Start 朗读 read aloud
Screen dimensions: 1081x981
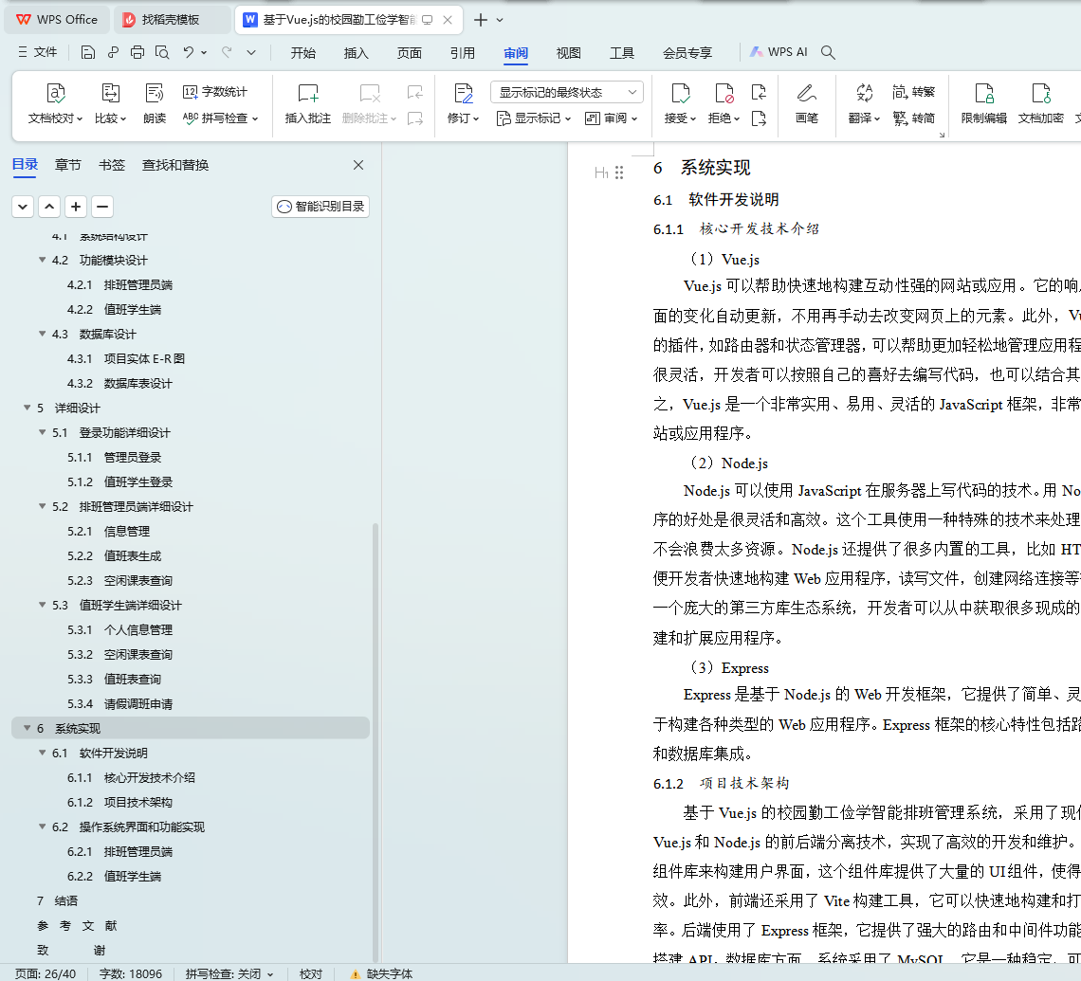click(155, 103)
